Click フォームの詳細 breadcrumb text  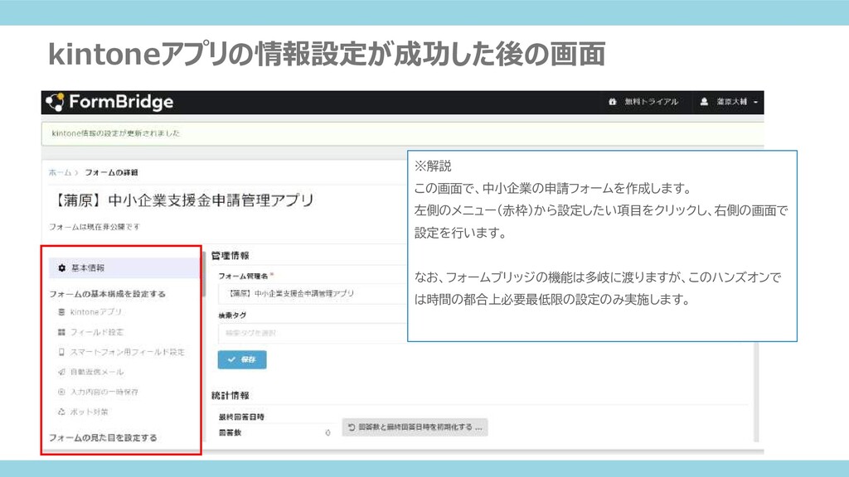[111, 172]
